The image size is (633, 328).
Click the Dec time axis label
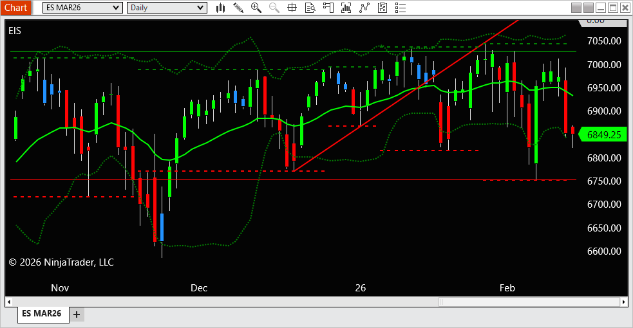[x=199, y=288]
